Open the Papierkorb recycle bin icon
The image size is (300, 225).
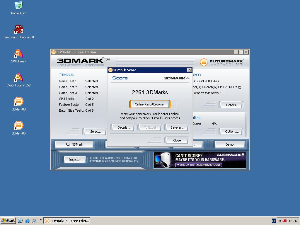(18, 8)
